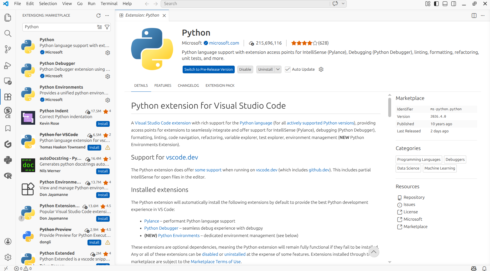Open remote window indicator in status bar

coord(6,268)
